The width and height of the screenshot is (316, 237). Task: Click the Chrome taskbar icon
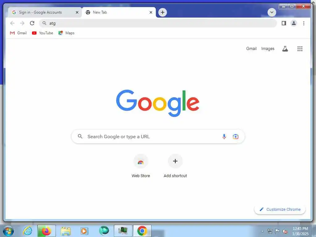point(142,231)
